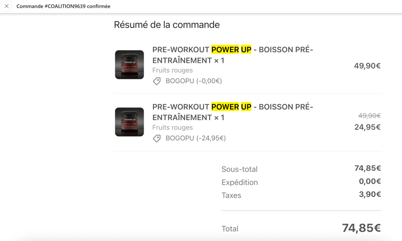The height and width of the screenshot is (241, 402).
Task: Open the first Pre-Workout Power Up product title
Action: pyautogui.click(x=232, y=55)
